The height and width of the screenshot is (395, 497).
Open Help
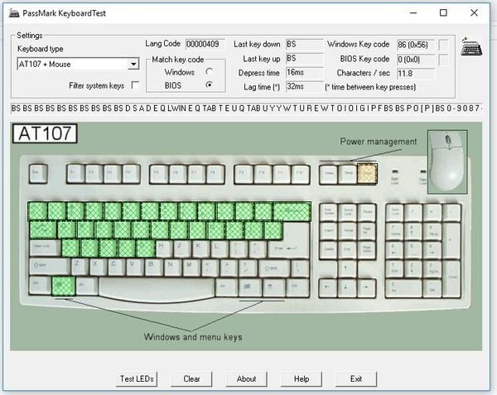point(302,378)
